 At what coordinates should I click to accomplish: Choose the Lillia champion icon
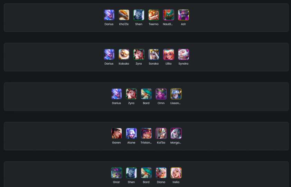169,54
